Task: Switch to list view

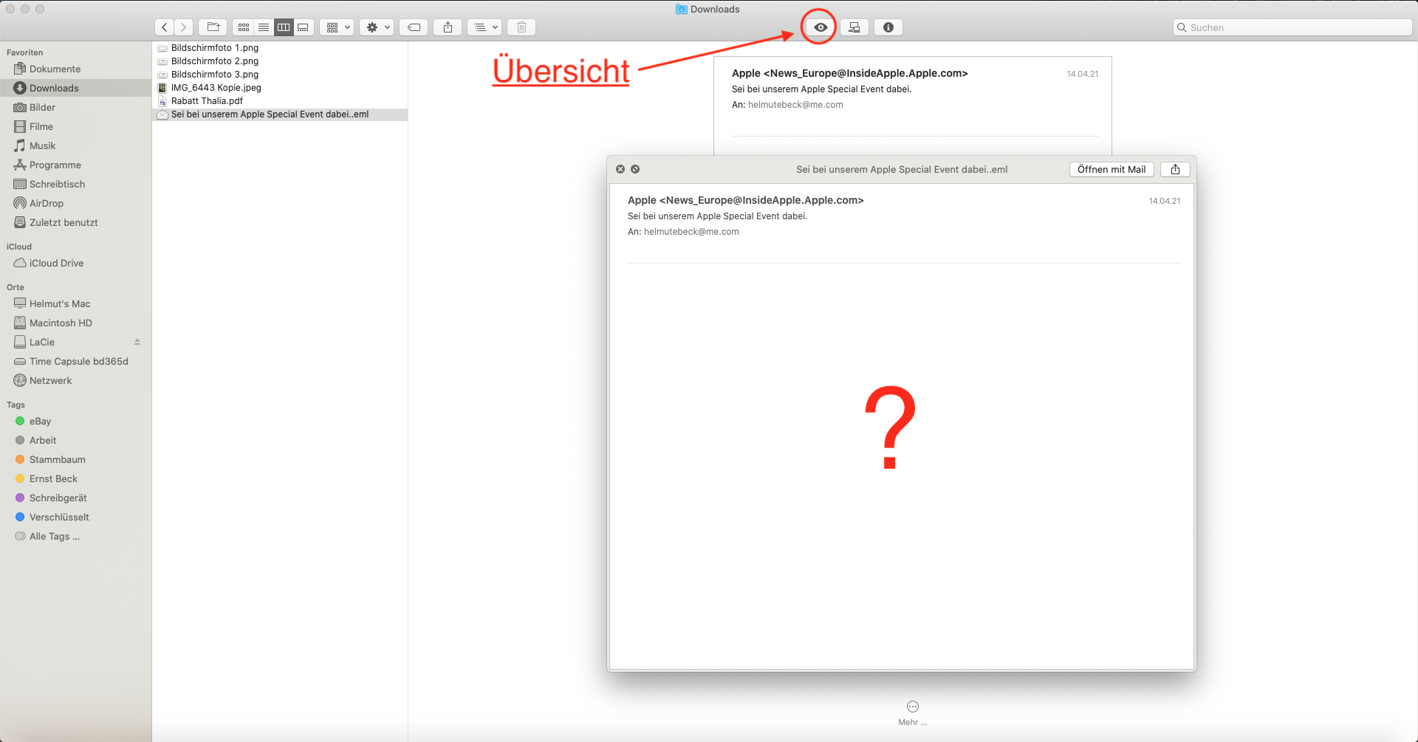Action: pyautogui.click(x=264, y=27)
